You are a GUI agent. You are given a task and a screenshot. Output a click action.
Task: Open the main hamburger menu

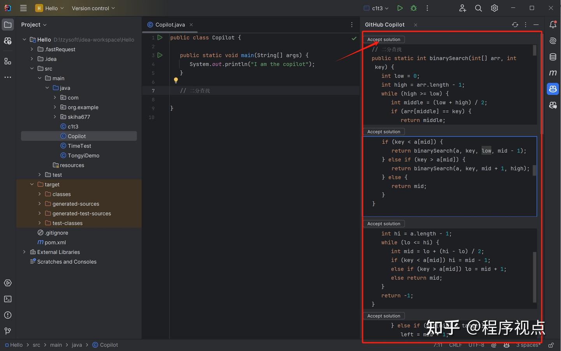tap(23, 8)
